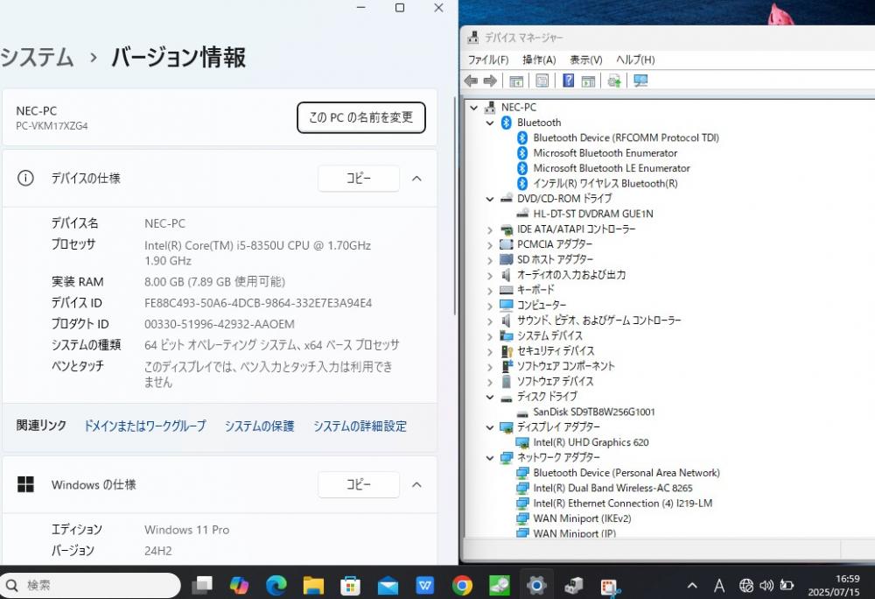Expand the セキュリティ デバイス chevron

pyautogui.click(x=490, y=351)
